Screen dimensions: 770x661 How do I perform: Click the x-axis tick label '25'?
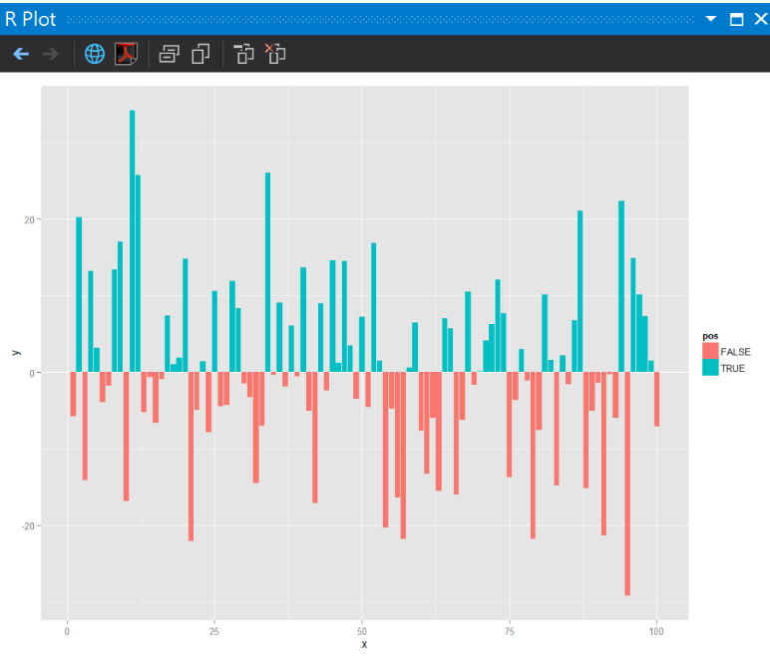(x=214, y=631)
